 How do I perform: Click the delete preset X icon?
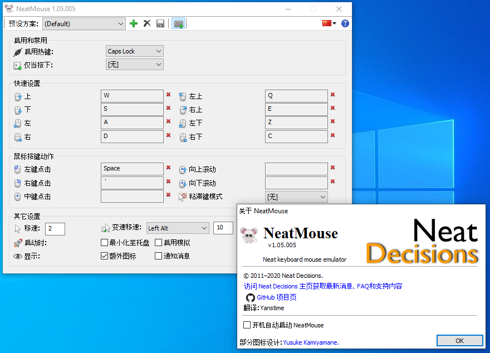147,23
